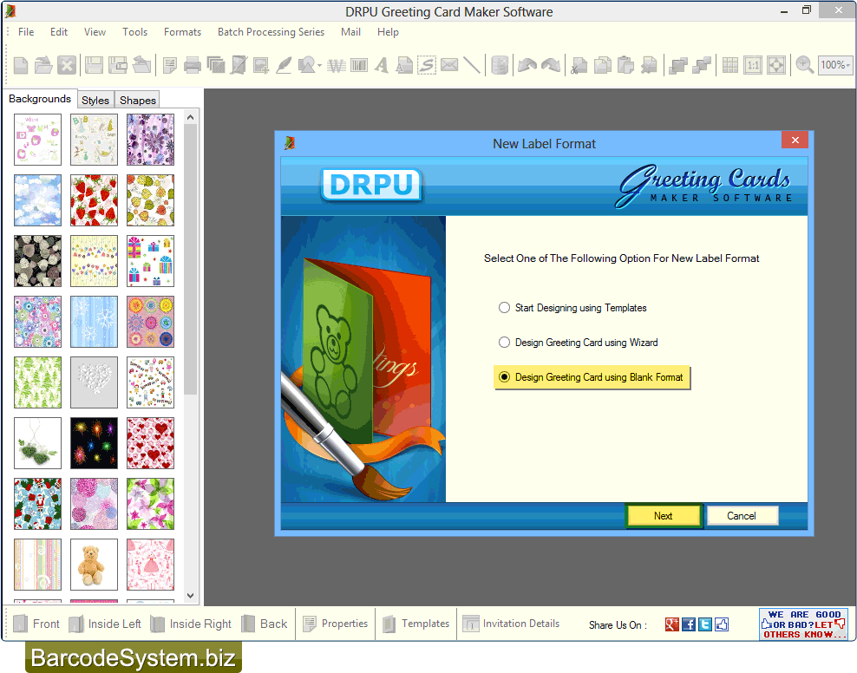Click the Print toolbar icon
This screenshot has height=673, width=857.
click(x=193, y=66)
